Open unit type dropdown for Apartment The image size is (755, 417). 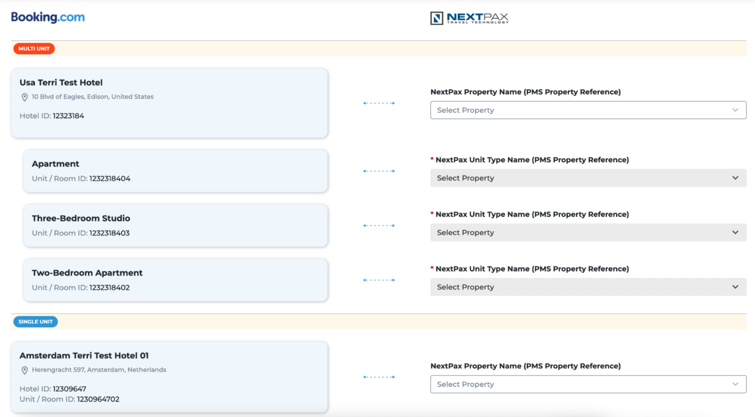click(x=588, y=178)
